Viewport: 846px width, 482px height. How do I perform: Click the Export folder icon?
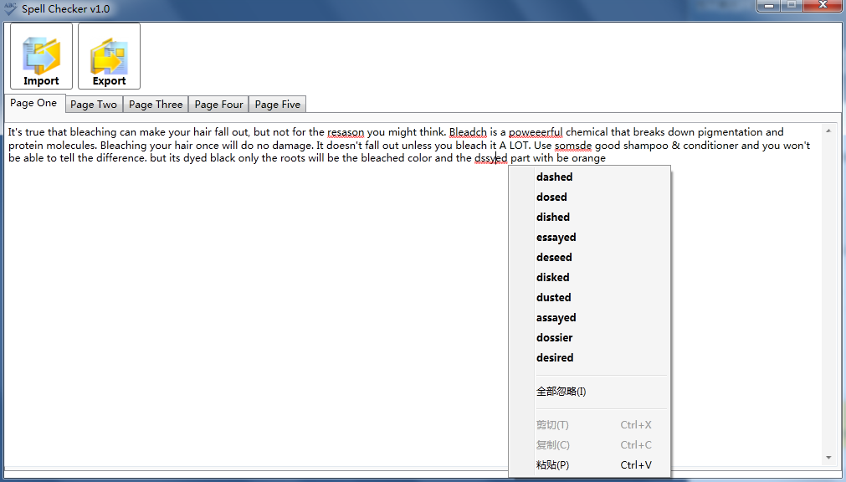click(x=109, y=55)
